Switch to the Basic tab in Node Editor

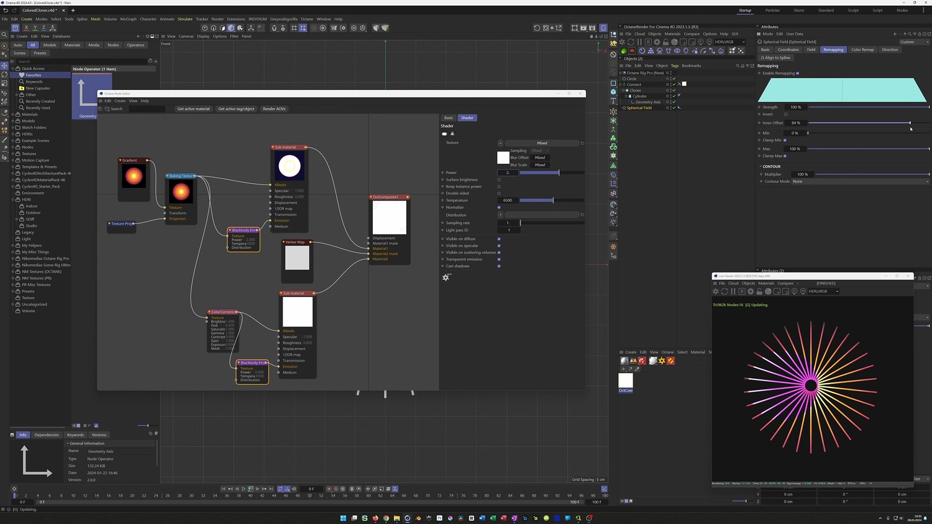[449, 118]
